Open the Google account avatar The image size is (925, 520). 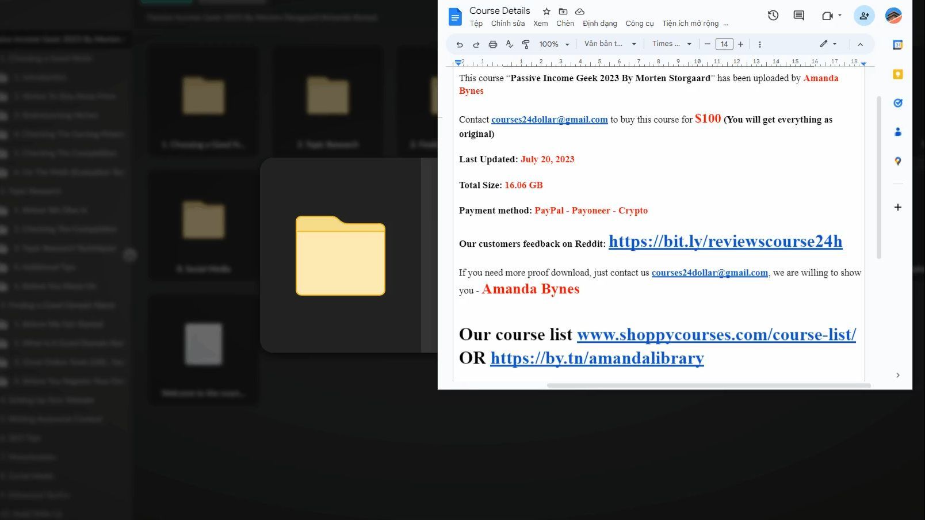pos(893,16)
